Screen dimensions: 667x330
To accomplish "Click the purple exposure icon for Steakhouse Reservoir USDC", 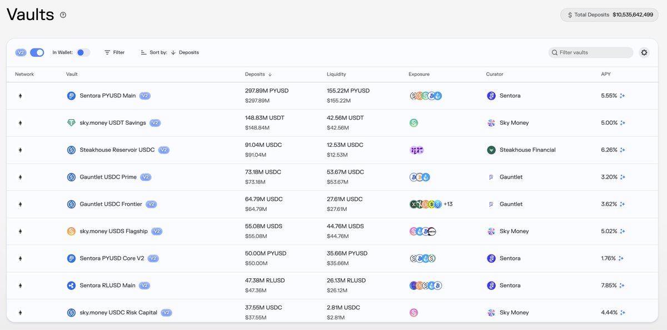I will point(416,150).
